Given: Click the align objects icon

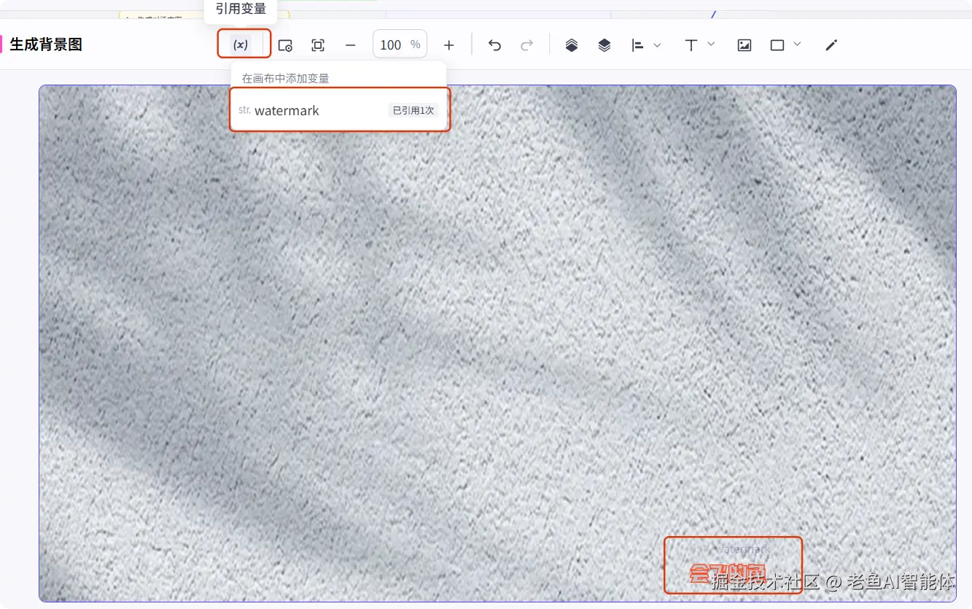Looking at the screenshot, I should click(637, 45).
